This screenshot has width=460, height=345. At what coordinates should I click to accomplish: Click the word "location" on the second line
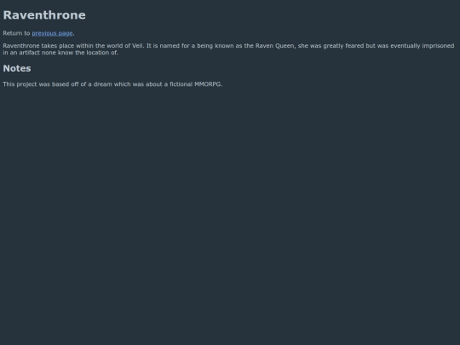click(98, 53)
